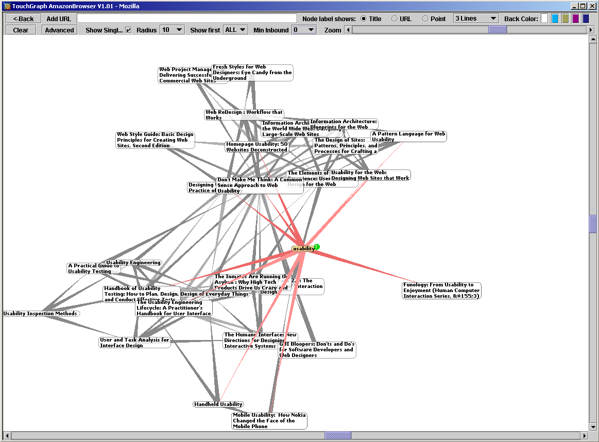Click the green dot on the usability node
Image resolution: width=599 pixels, height=442 pixels.
coord(317,247)
